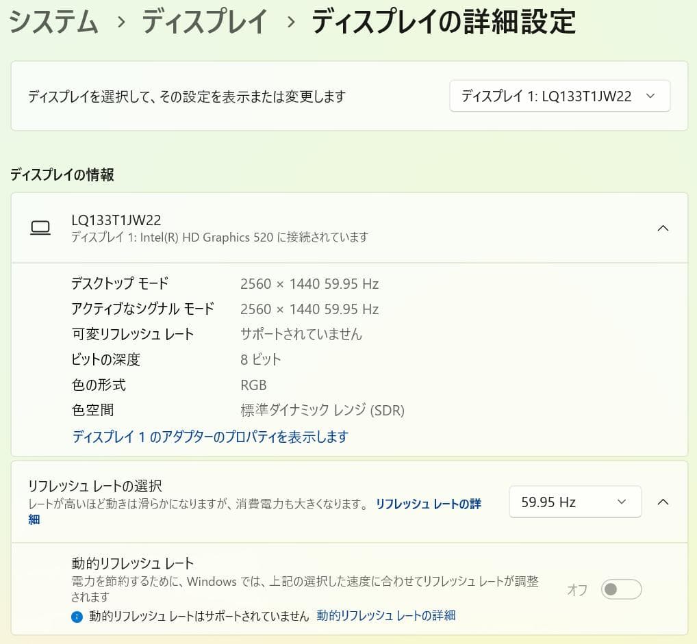Click the collapse chevron beside the refresh rate dropdown
The width and height of the screenshot is (697, 644).
click(x=663, y=502)
